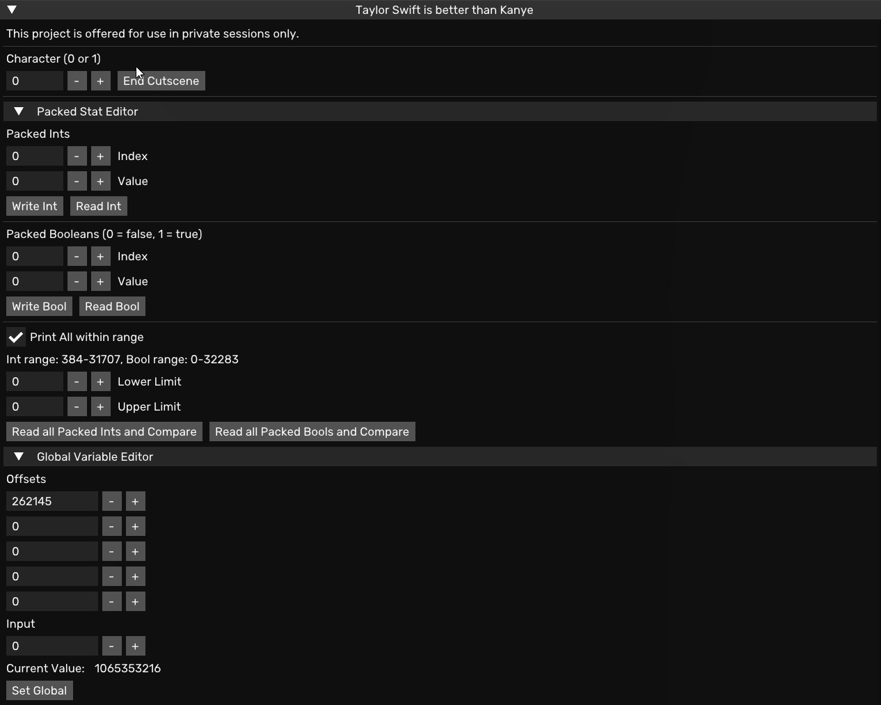Click the Write Int button
881x705 pixels.
[x=35, y=206]
